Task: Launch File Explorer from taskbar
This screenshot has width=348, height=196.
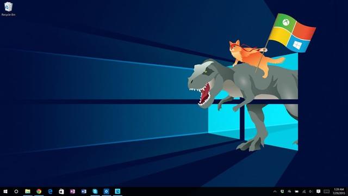Action: tap(28, 191)
